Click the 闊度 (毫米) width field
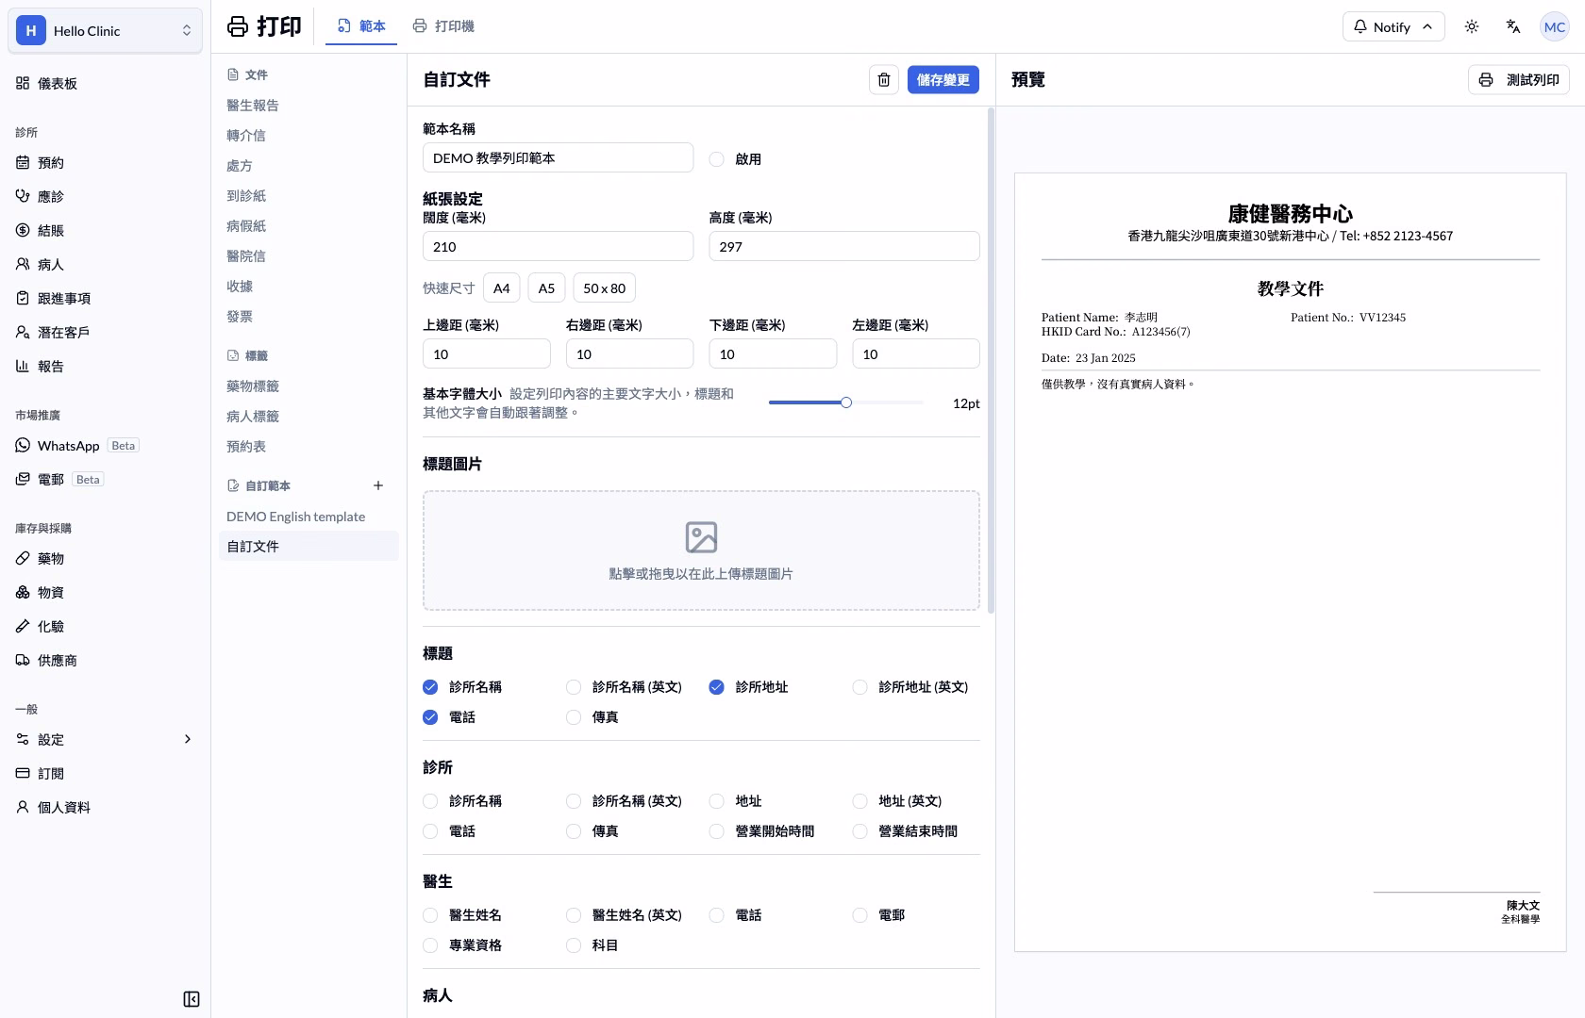The image size is (1585, 1018). (x=558, y=247)
